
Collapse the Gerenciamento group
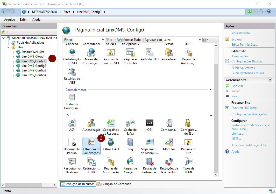coord(211,90)
